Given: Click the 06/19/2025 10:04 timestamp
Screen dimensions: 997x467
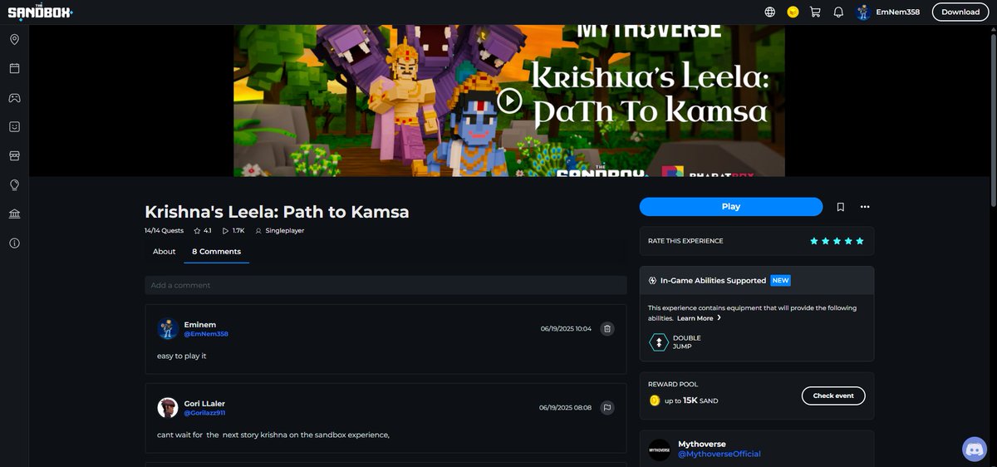Looking at the screenshot, I should point(566,329).
